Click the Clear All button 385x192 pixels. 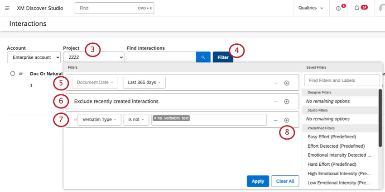(285, 181)
